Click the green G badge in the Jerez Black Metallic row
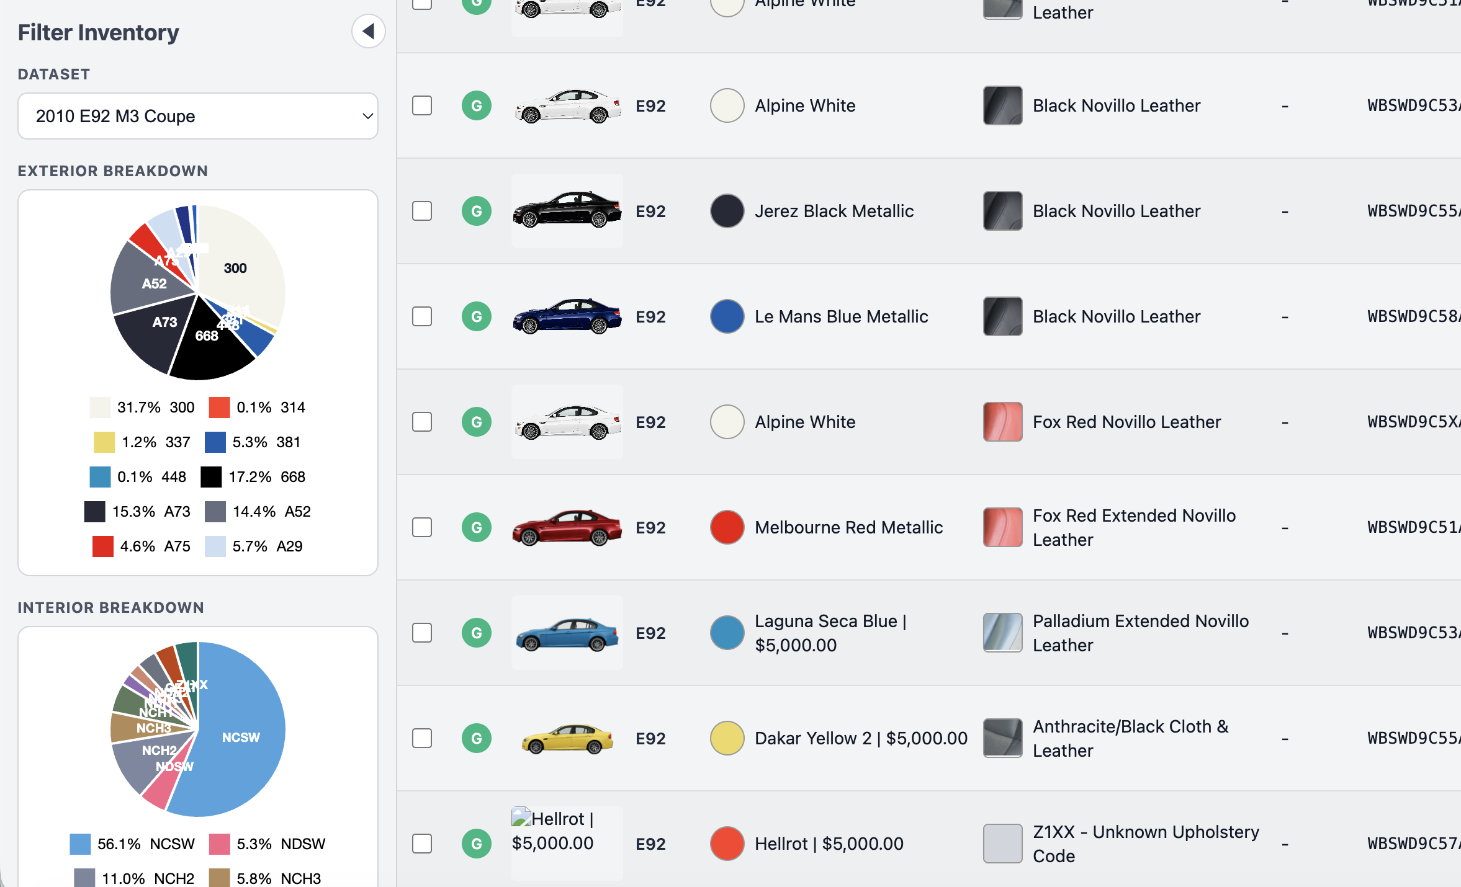Screen dimensions: 1461x887 pos(477,211)
